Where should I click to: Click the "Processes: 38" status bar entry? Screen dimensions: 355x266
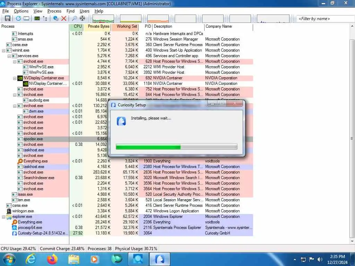(99, 249)
